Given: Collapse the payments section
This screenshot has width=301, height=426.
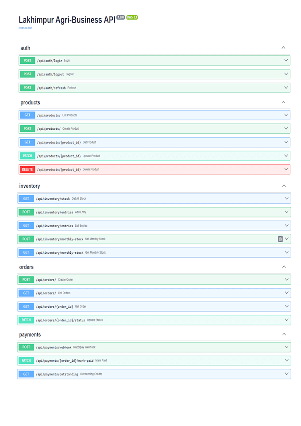Looking at the screenshot, I should click(x=284, y=334).
